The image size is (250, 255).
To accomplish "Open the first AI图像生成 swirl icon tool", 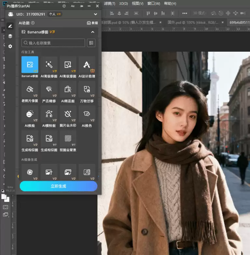I will (x=30, y=172).
